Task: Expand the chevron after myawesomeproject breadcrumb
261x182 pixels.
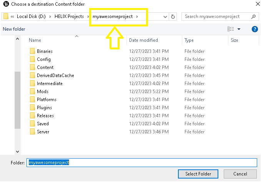Action: pyautogui.click(x=137, y=17)
